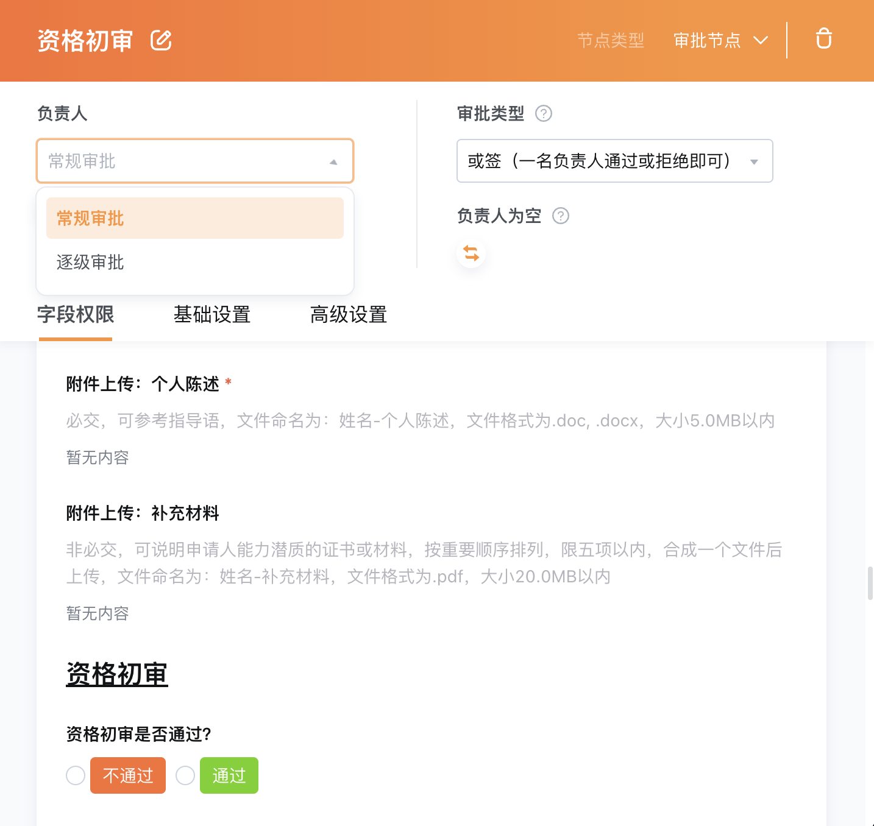Screen dimensions: 874x826
Task: Click the underlined 资格初审 heading
Action: click(117, 674)
